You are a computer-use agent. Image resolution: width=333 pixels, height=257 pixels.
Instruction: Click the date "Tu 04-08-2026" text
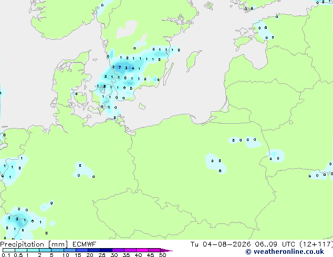221,244
